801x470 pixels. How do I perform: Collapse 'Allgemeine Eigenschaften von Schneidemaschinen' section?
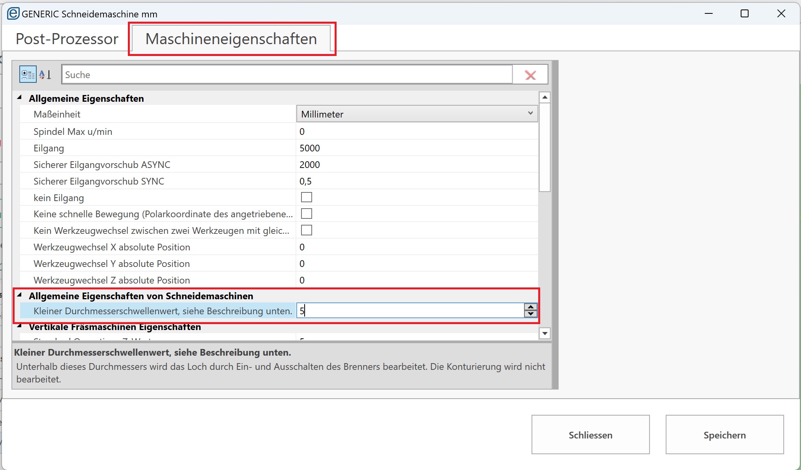click(19, 295)
